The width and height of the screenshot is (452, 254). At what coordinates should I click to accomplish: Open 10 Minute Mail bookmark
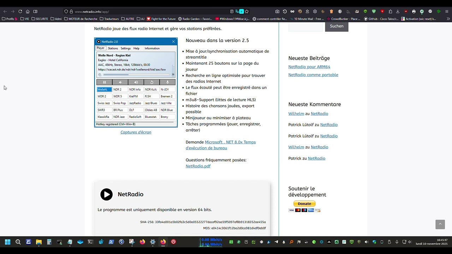coord(307,19)
